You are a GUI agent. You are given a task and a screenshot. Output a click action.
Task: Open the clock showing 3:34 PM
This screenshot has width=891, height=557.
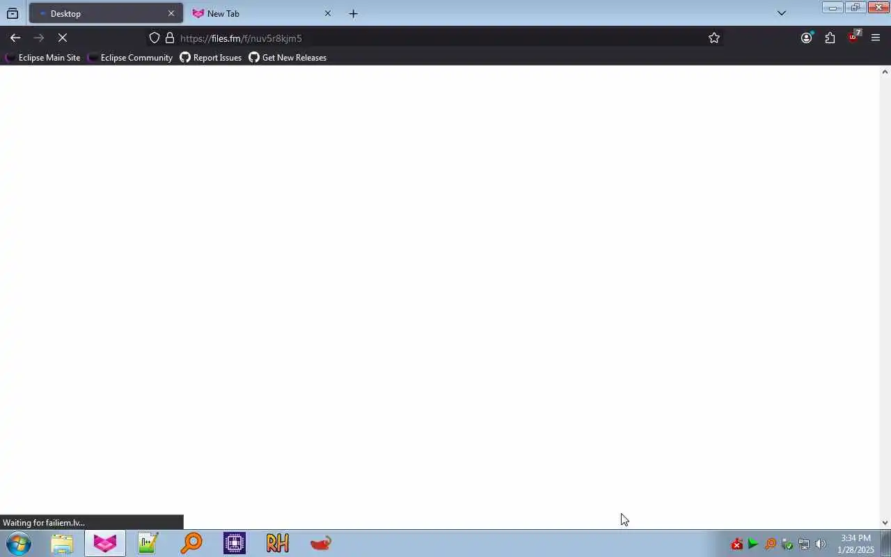click(855, 544)
